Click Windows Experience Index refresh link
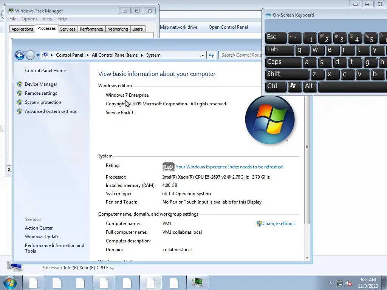The height and width of the screenshot is (290, 387). (229, 167)
